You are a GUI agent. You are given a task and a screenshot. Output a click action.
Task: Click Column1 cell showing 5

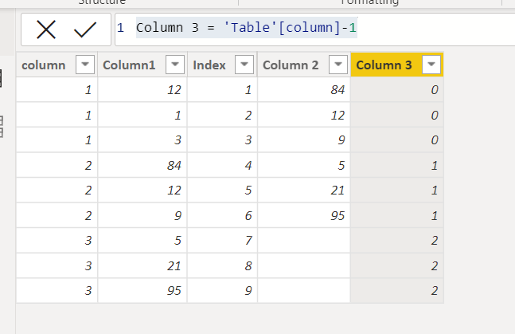(x=142, y=241)
